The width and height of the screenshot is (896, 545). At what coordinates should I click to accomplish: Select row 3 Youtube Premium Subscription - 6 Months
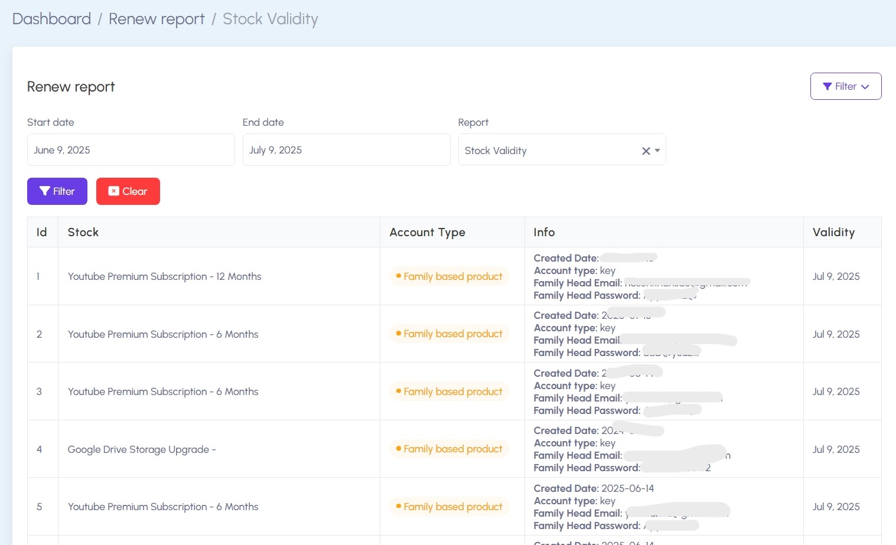tap(163, 391)
